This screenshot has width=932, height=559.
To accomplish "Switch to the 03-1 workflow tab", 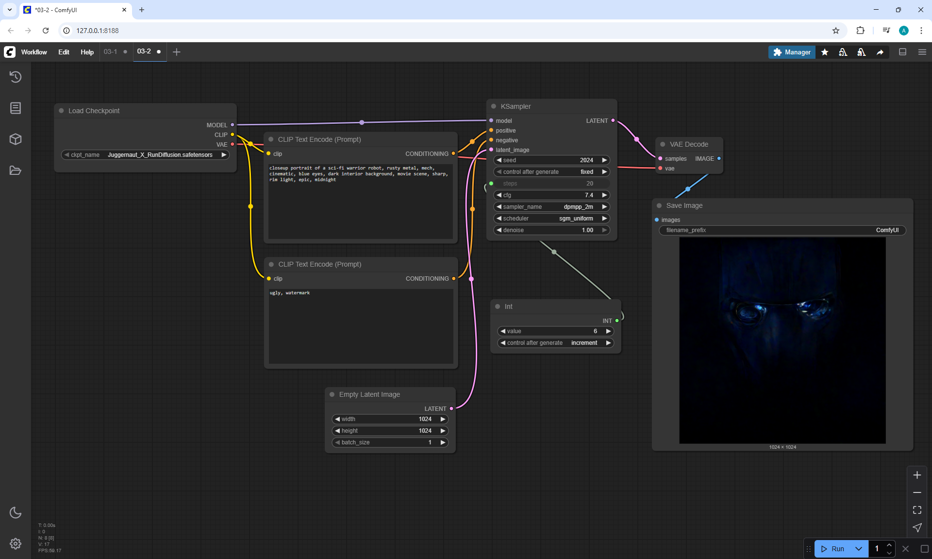I will pyautogui.click(x=110, y=51).
